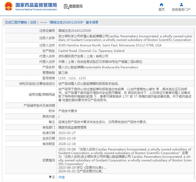Click structure text 该产品由植入式心脏起搏器和扭矩扳手组成
Screen dimensions: 196x182
pos(89,84)
